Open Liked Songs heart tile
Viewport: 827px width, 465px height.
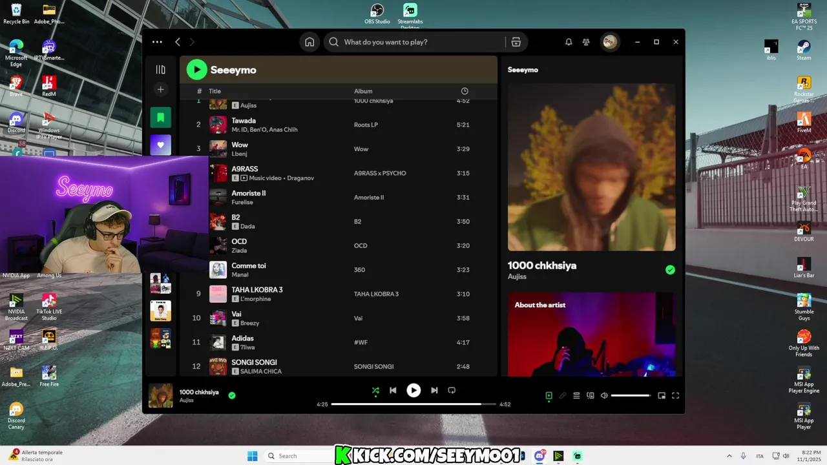click(161, 145)
